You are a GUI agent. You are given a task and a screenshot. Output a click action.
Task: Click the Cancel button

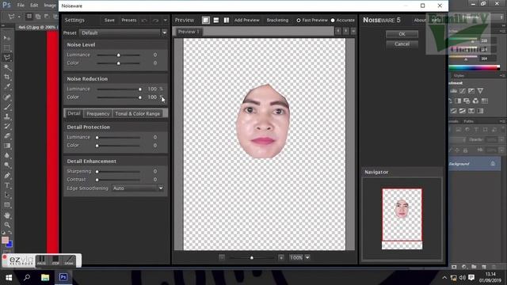pyautogui.click(x=402, y=44)
